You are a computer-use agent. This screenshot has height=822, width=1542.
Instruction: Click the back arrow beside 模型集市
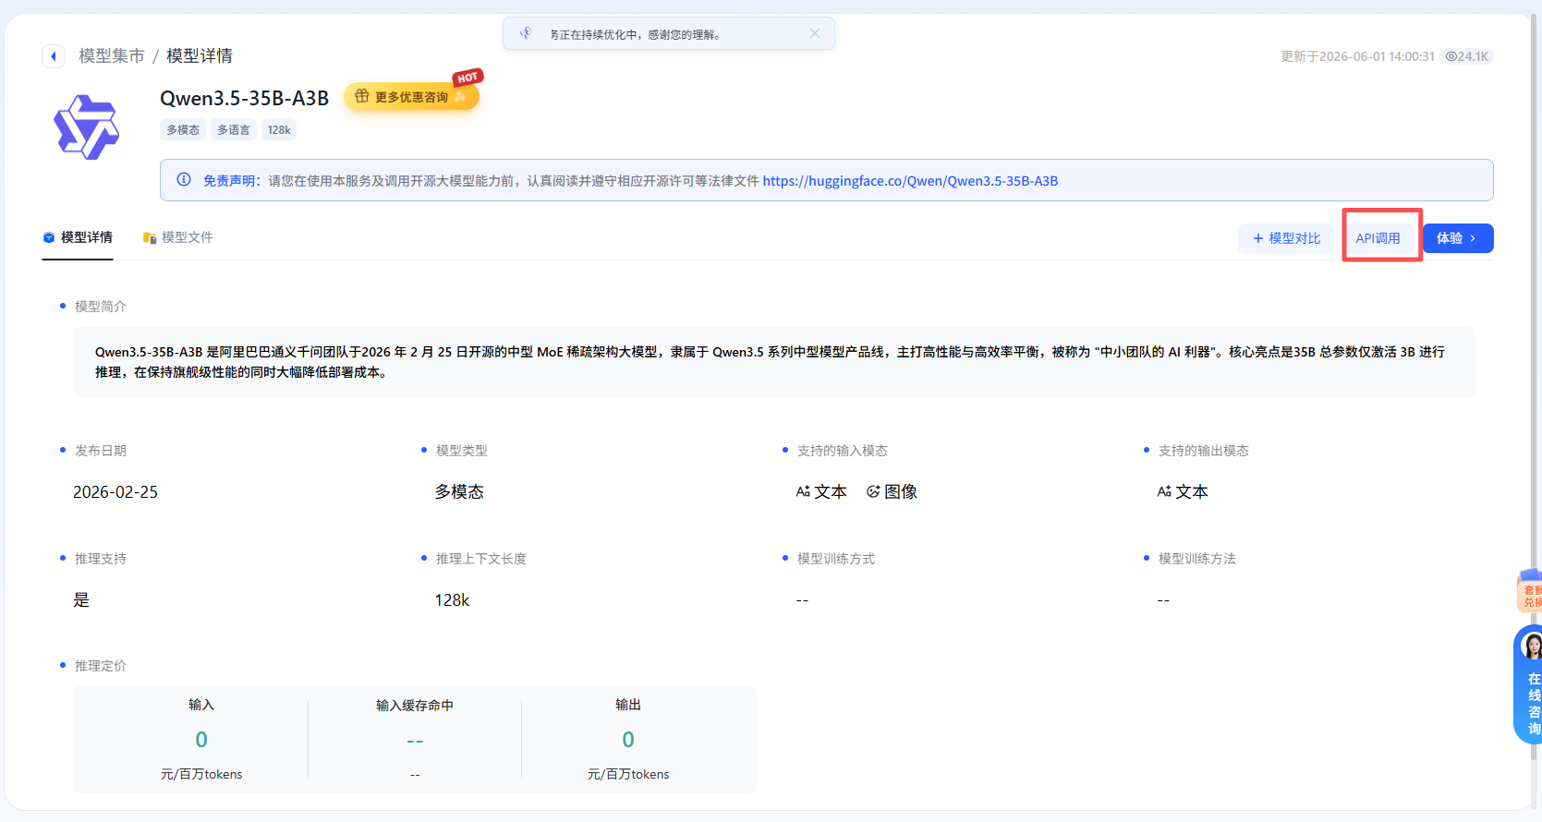[x=54, y=56]
